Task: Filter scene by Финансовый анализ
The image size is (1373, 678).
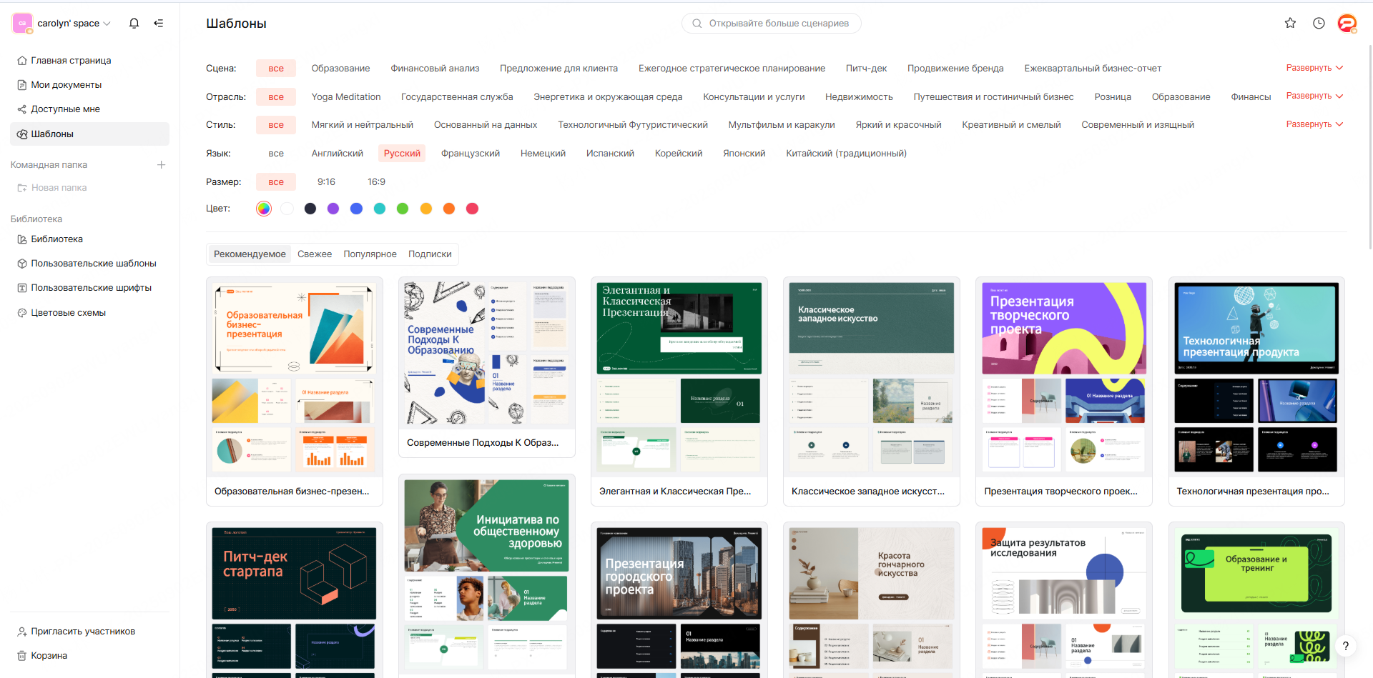Action: click(x=435, y=68)
